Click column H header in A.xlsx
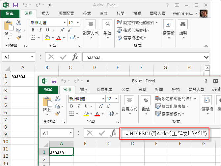 189,67
